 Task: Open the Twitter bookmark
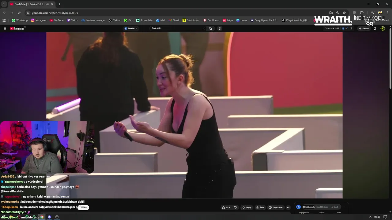click(115, 20)
